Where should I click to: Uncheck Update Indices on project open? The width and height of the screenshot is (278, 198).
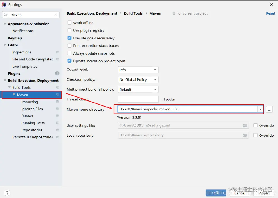(x=69, y=61)
